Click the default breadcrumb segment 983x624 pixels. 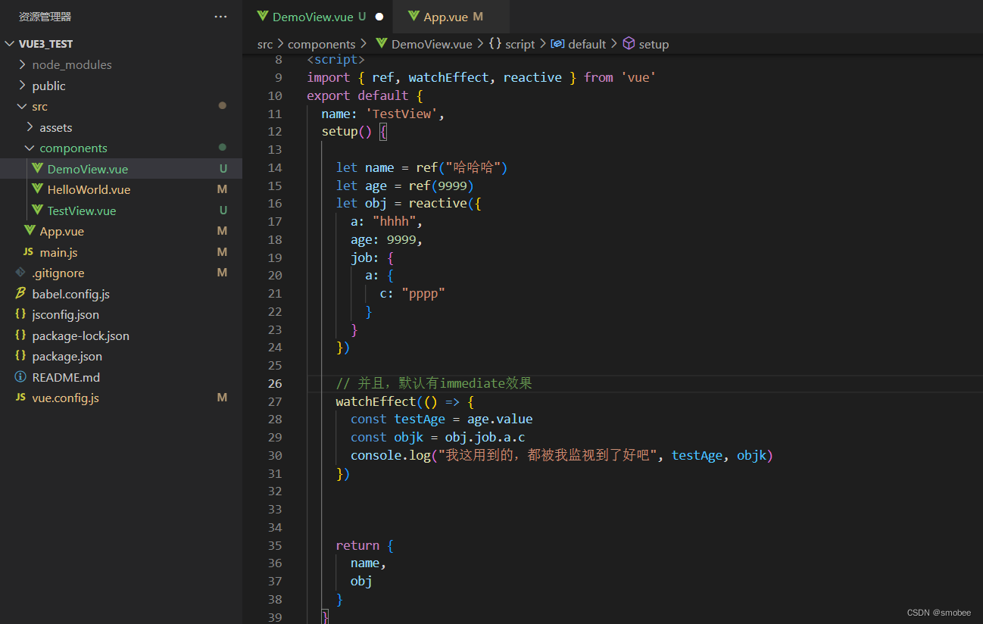point(587,45)
